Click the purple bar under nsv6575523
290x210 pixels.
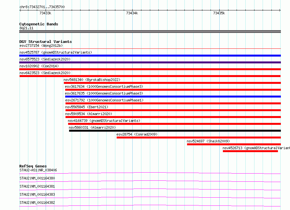(x=150, y=62)
